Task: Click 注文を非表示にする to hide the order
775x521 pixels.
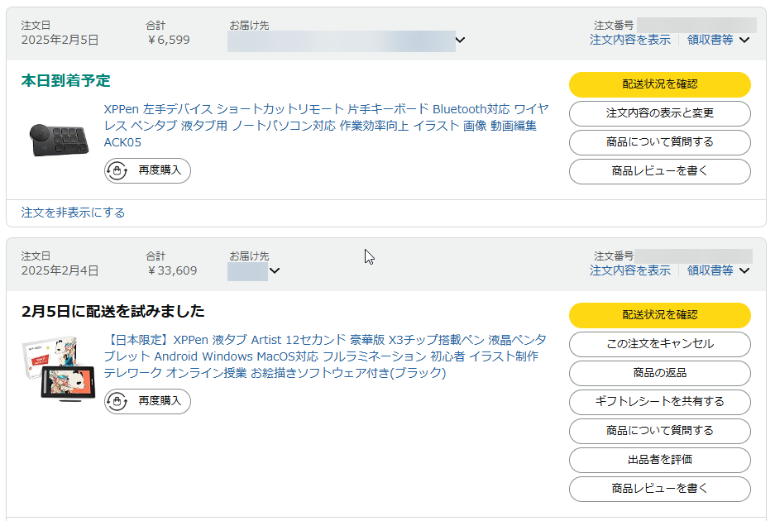Action: 73,213
